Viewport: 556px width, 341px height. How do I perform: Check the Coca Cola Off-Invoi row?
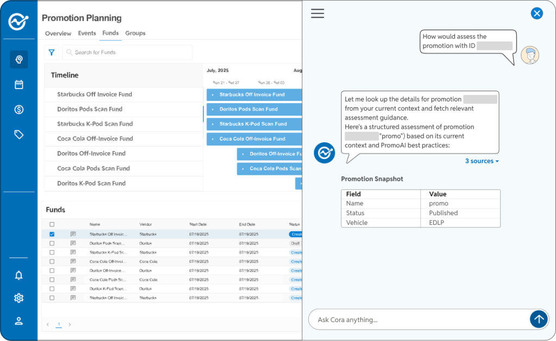coord(52,262)
